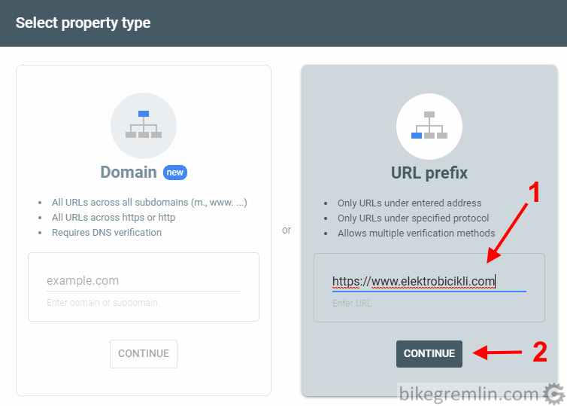Image resolution: width=567 pixels, height=406 pixels.
Task: Click the URL prefix sitemap icon
Action: tap(429, 125)
